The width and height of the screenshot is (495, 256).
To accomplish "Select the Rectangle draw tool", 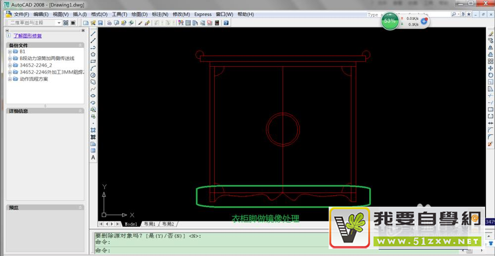I will point(93,61).
